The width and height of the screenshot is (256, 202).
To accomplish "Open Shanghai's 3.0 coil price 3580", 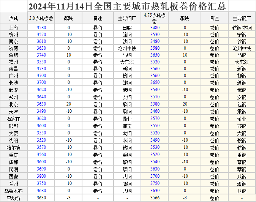I will (x=41, y=28).
